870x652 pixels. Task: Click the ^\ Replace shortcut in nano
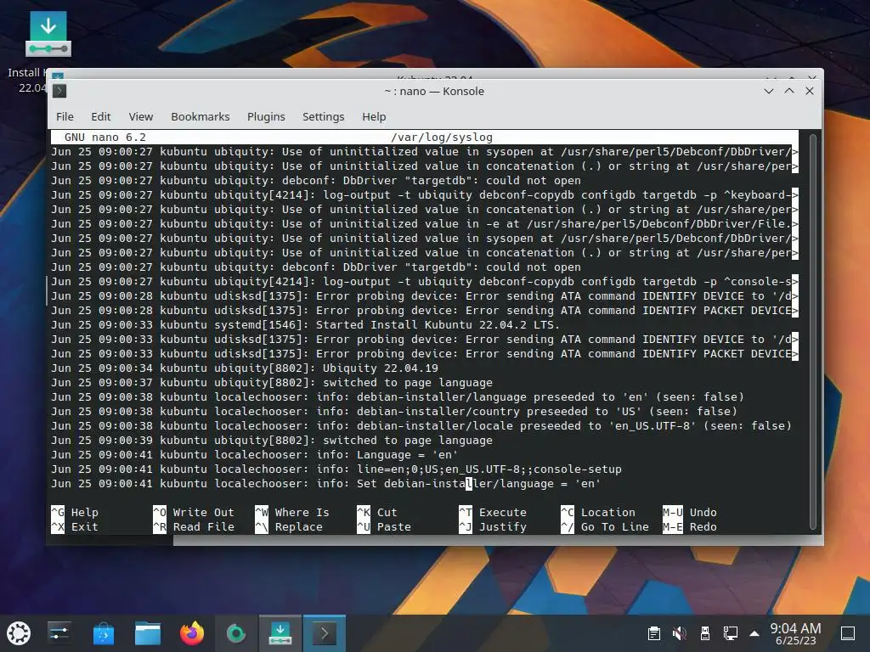click(289, 527)
